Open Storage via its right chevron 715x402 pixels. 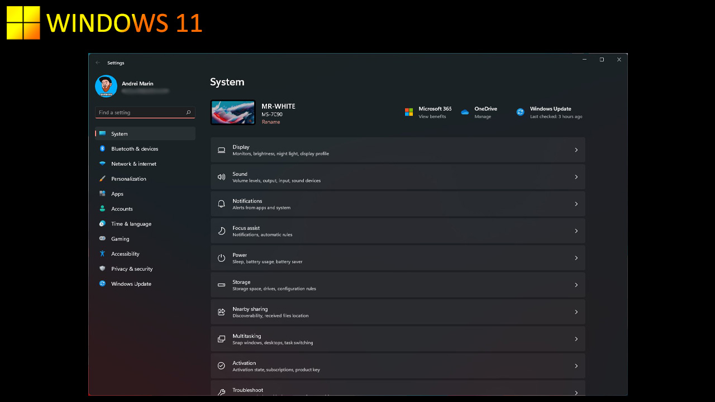pyautogui.click(x=576, y=285)
